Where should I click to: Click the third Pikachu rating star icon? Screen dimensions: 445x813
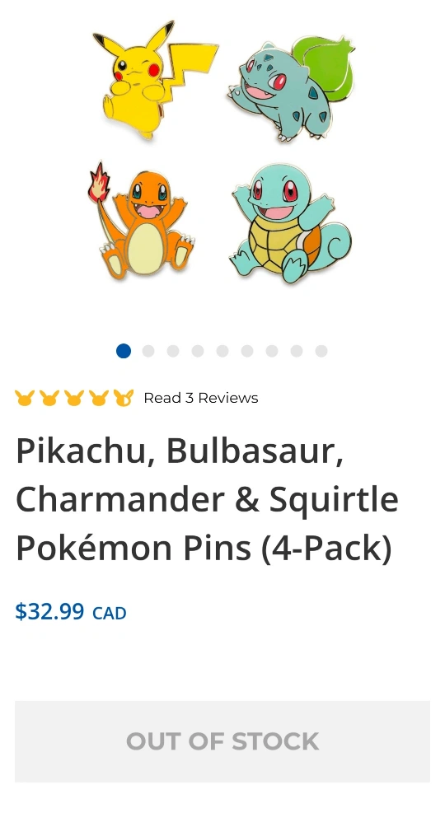click(x=74, y=398)
